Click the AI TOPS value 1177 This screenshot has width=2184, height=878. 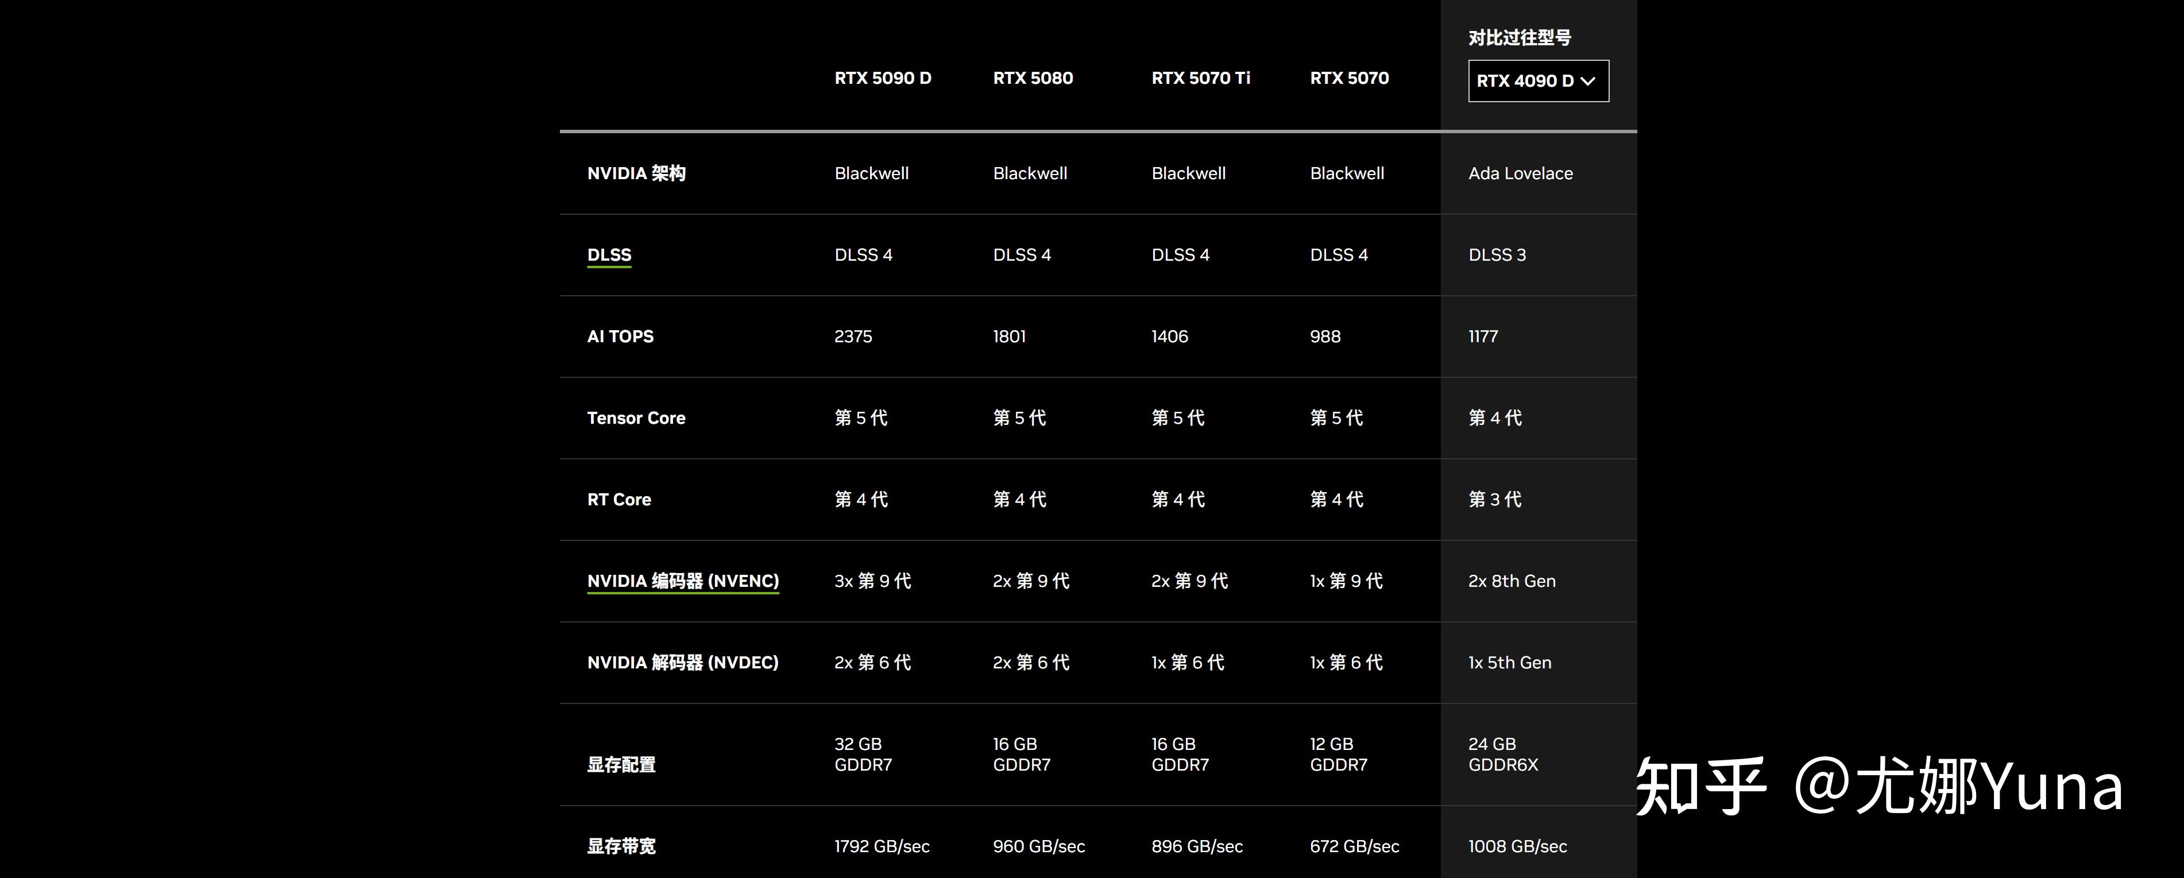(1483, 336)
